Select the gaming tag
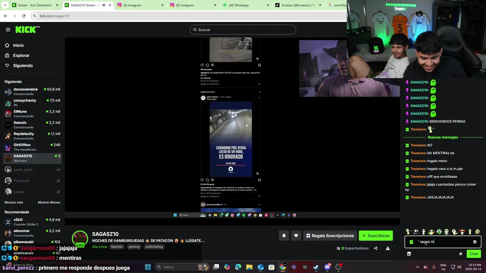486x273 pixels. [134, 247]
